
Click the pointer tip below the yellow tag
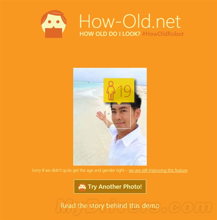pos(119,104)
